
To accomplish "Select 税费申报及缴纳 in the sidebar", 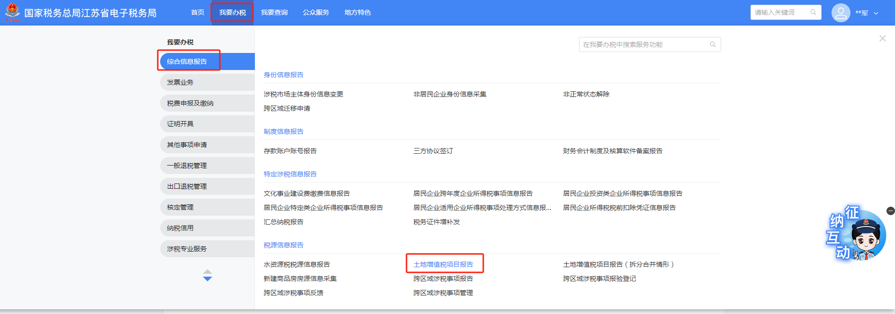I will (x=190, y=103).
